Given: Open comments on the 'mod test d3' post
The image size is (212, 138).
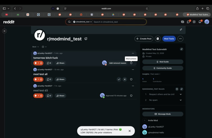Looking at the screenshot, I should tap(49, 96).
